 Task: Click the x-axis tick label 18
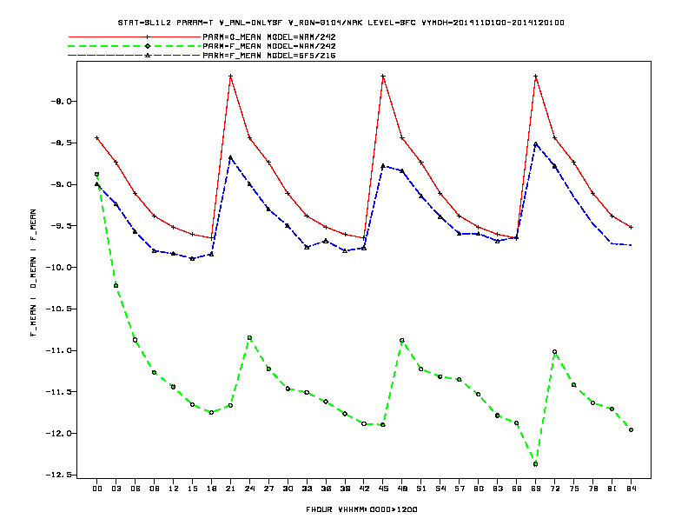(x=211, y=489)
